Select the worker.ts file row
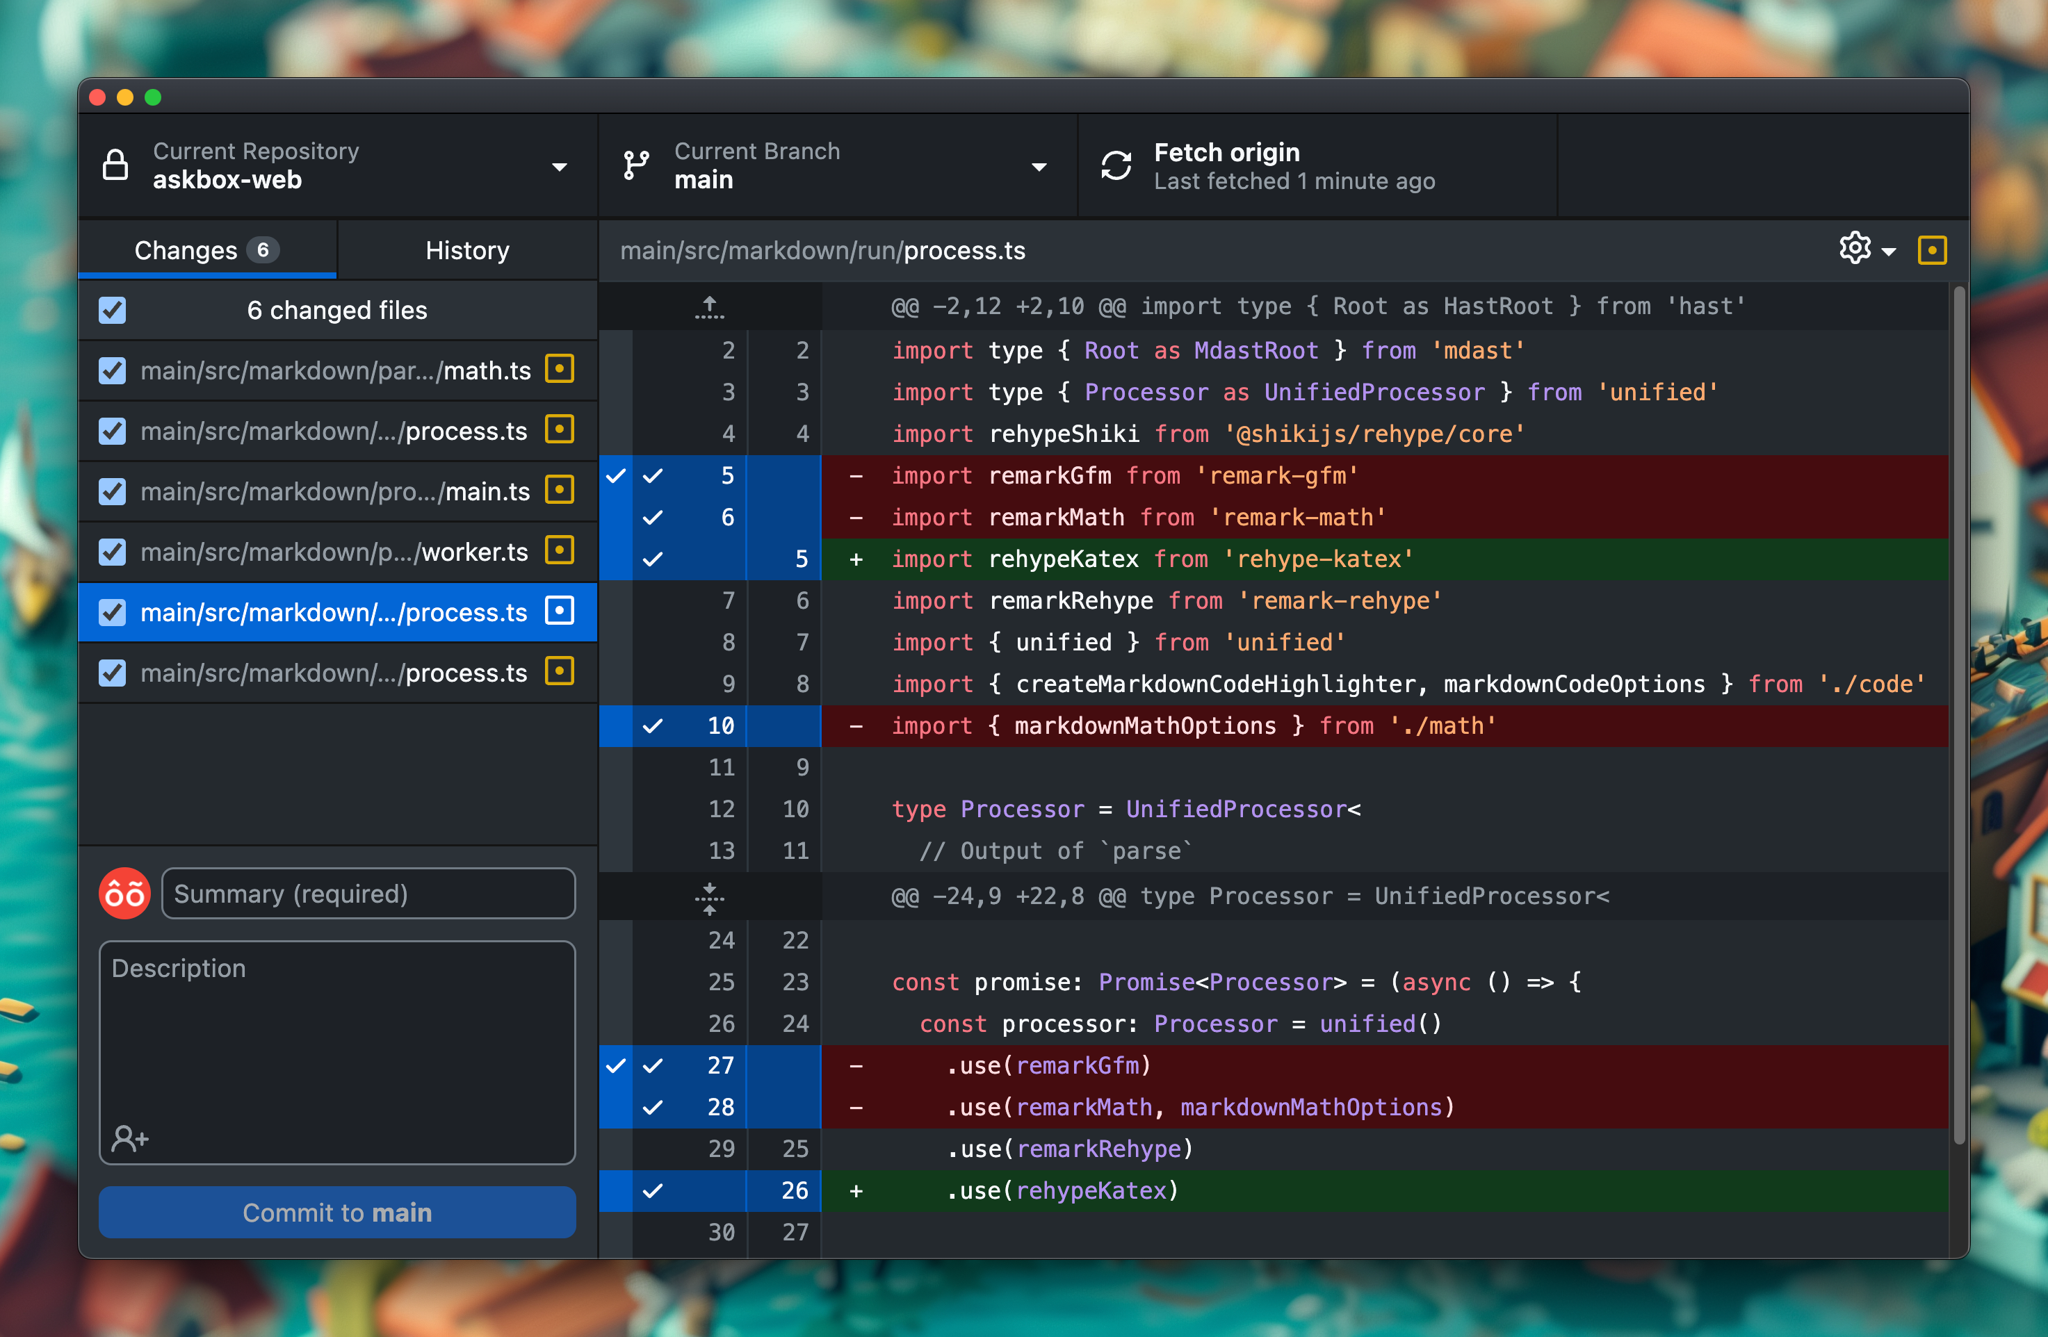The image size is (2048, 1337). click(338, 552)
